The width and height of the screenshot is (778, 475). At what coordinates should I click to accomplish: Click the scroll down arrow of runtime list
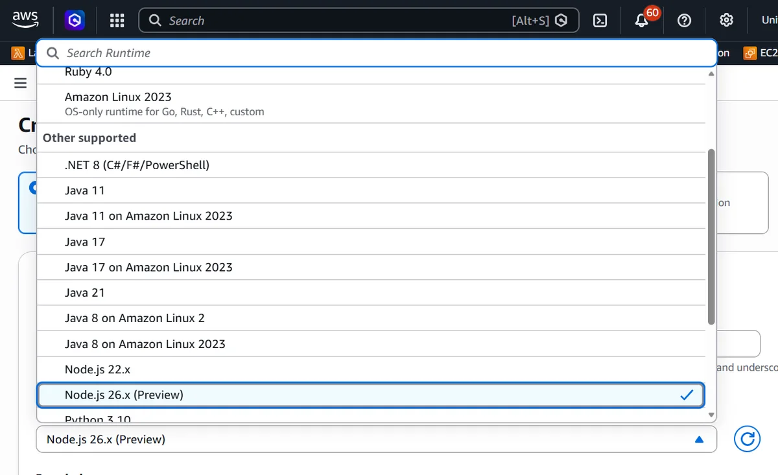(x=711, y=415)
